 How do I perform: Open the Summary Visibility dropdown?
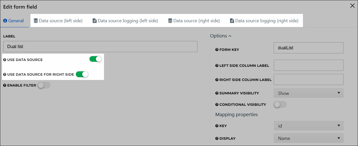(x=308, y=93)
